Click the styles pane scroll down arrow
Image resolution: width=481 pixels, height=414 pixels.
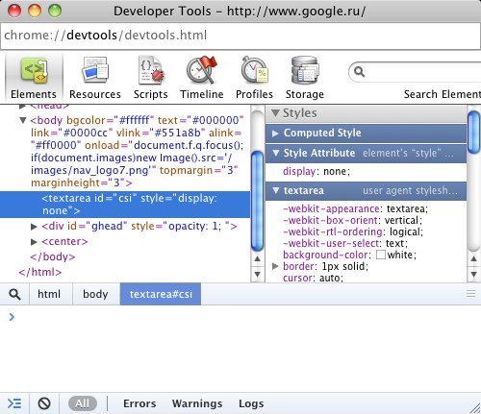tap(473, 275)
